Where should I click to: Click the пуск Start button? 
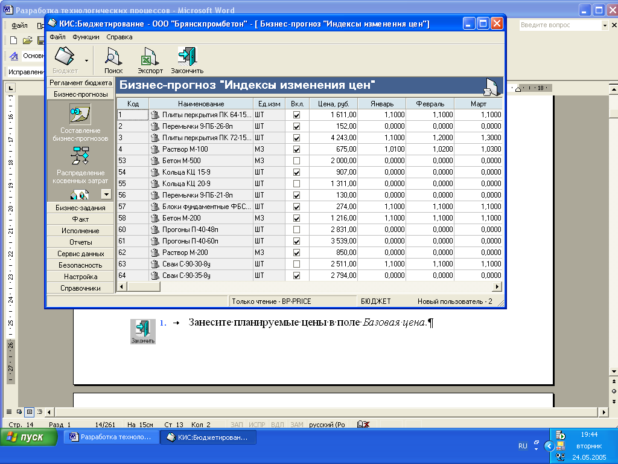(x=28, y=437)
